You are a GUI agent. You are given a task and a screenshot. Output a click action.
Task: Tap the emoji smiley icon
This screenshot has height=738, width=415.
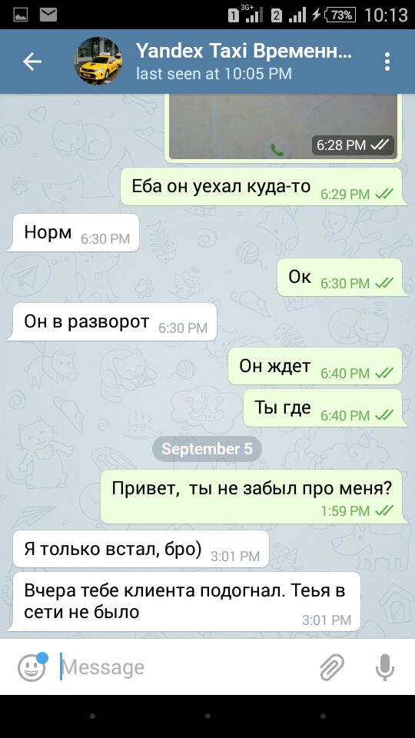[x=32, y=667]
